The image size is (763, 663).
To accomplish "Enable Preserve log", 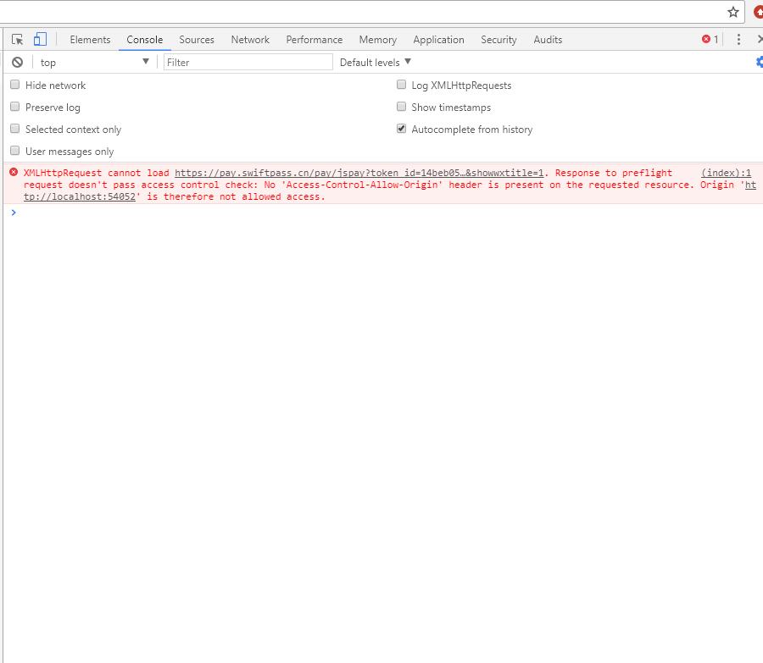I will click(14, 107).
